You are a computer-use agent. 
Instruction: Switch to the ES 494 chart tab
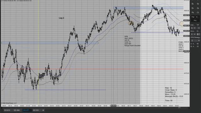click(17, 110)
